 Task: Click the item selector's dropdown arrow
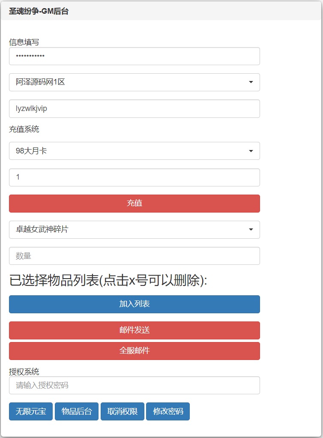pos(252,230)
